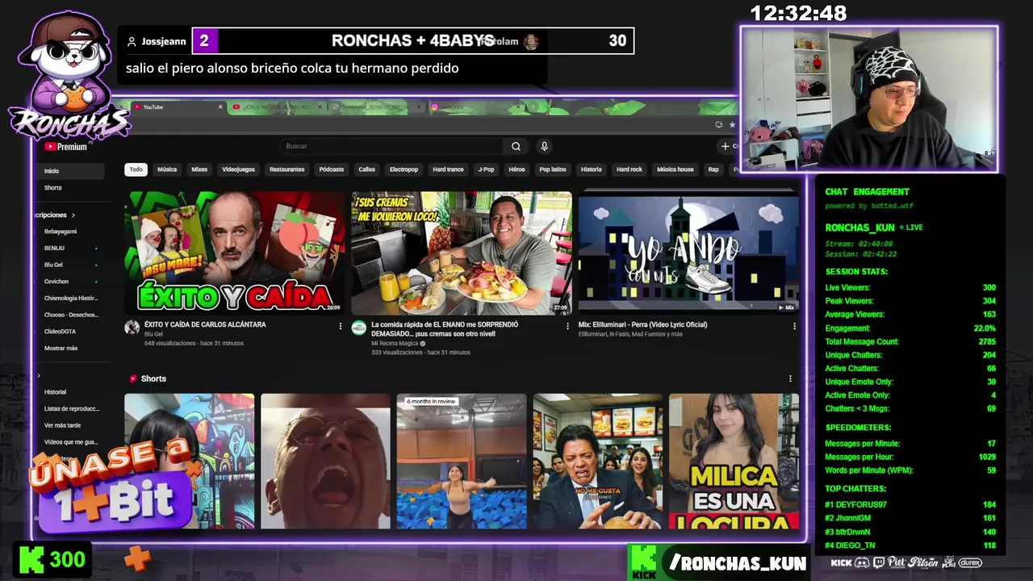
Task: Click Mix: Elilluminari - Perra video title
Action: (x=642, y=324)
